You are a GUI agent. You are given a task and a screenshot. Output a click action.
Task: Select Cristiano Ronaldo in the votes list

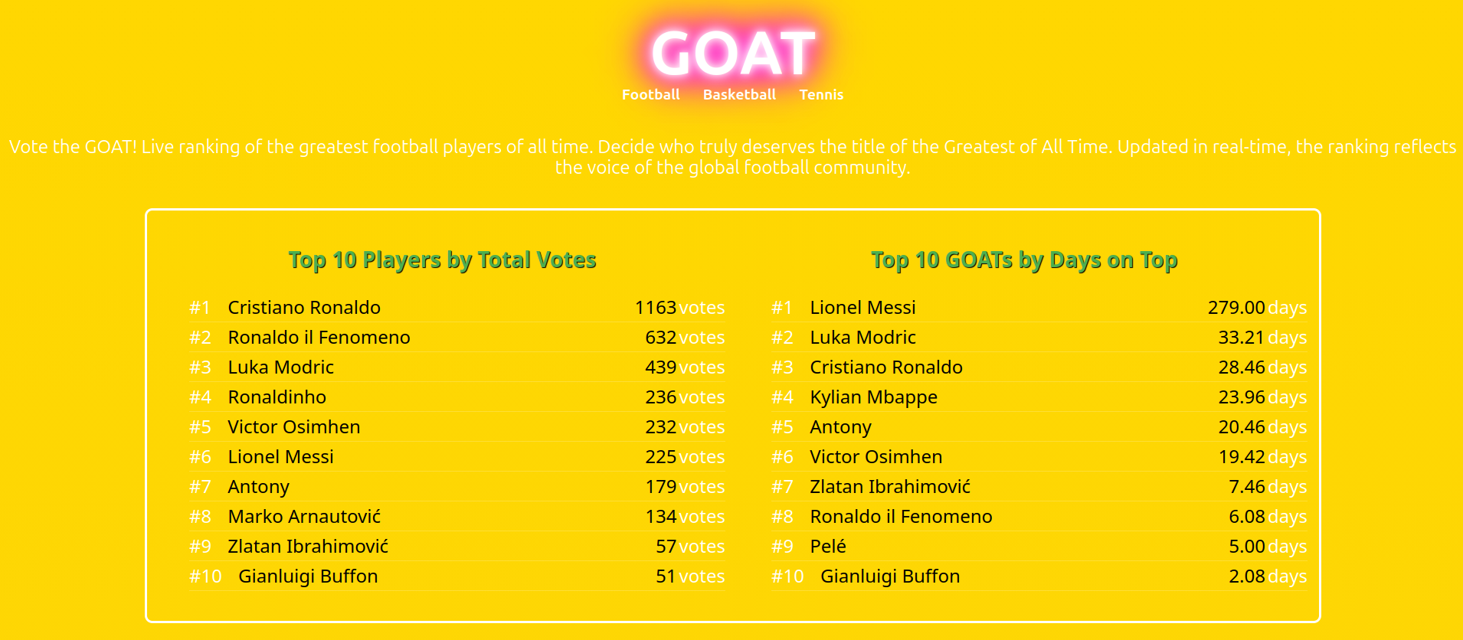304,307
